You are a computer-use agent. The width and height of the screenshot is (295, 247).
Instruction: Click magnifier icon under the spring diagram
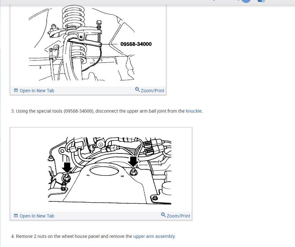point(138,90)
